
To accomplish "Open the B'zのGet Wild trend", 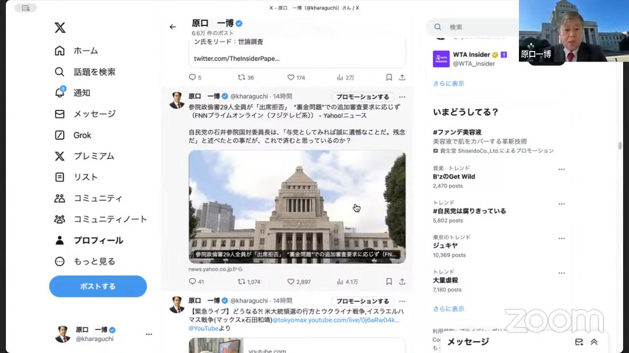I will click(453, 176).
